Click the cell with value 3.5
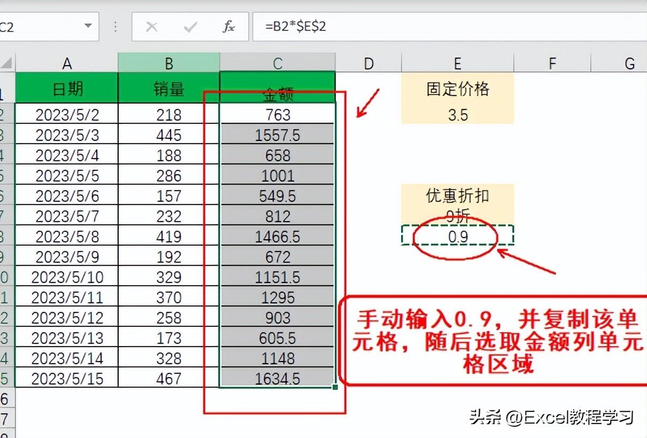The width and height of the screenshot is (647, 438). pos(458,114)
